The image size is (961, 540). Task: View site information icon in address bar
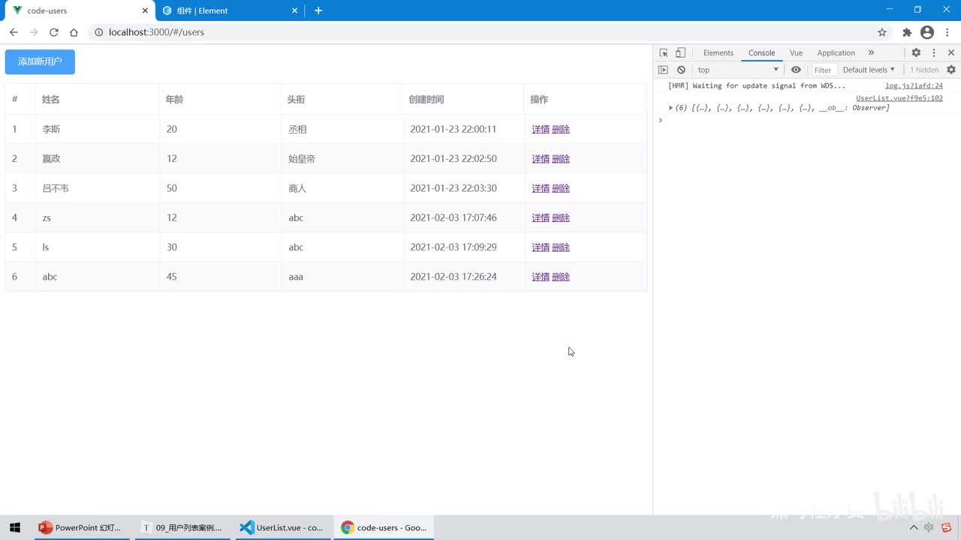click(x=99, y=32)
